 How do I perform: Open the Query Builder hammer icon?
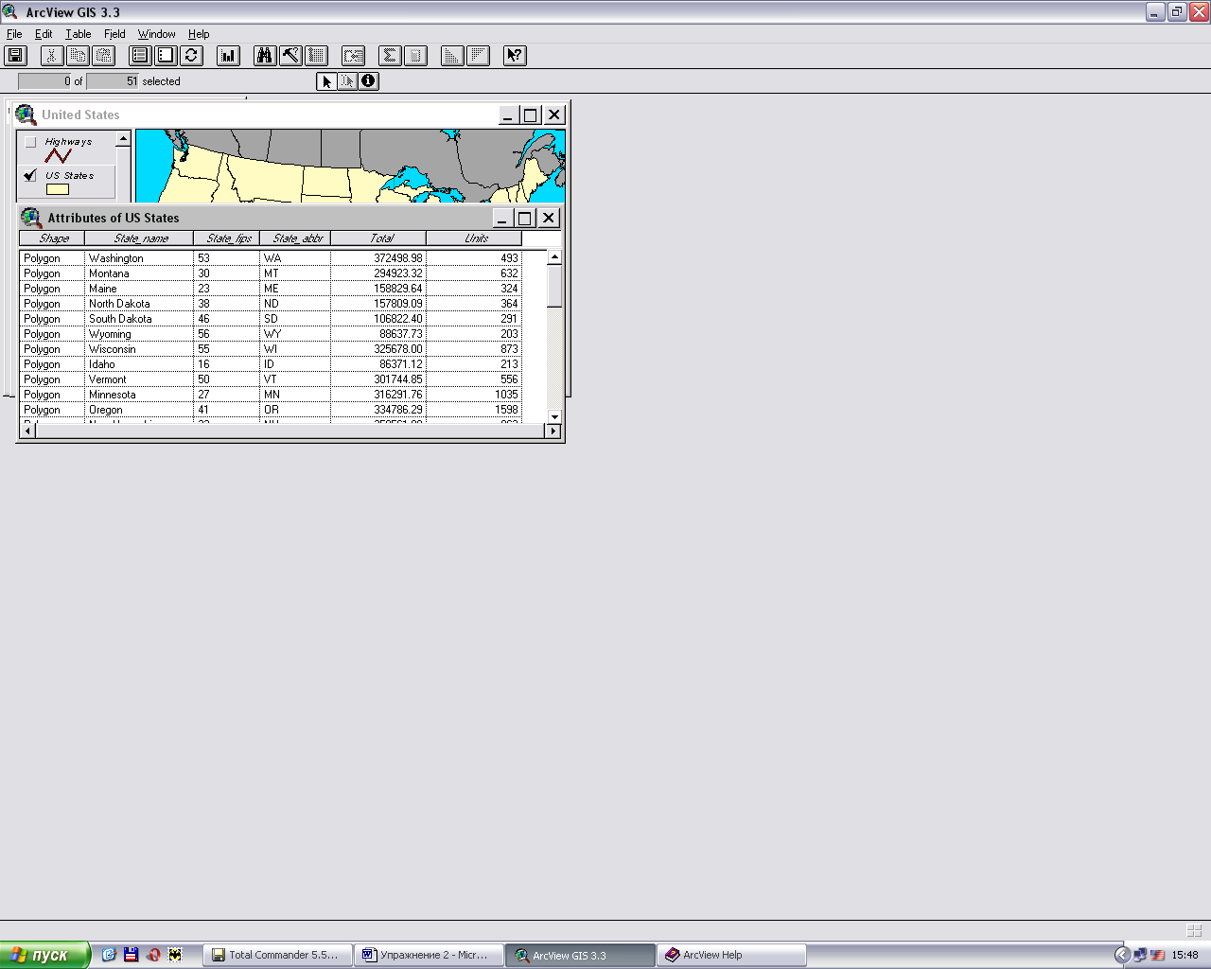pyautogui.click(x=290, y=55)
